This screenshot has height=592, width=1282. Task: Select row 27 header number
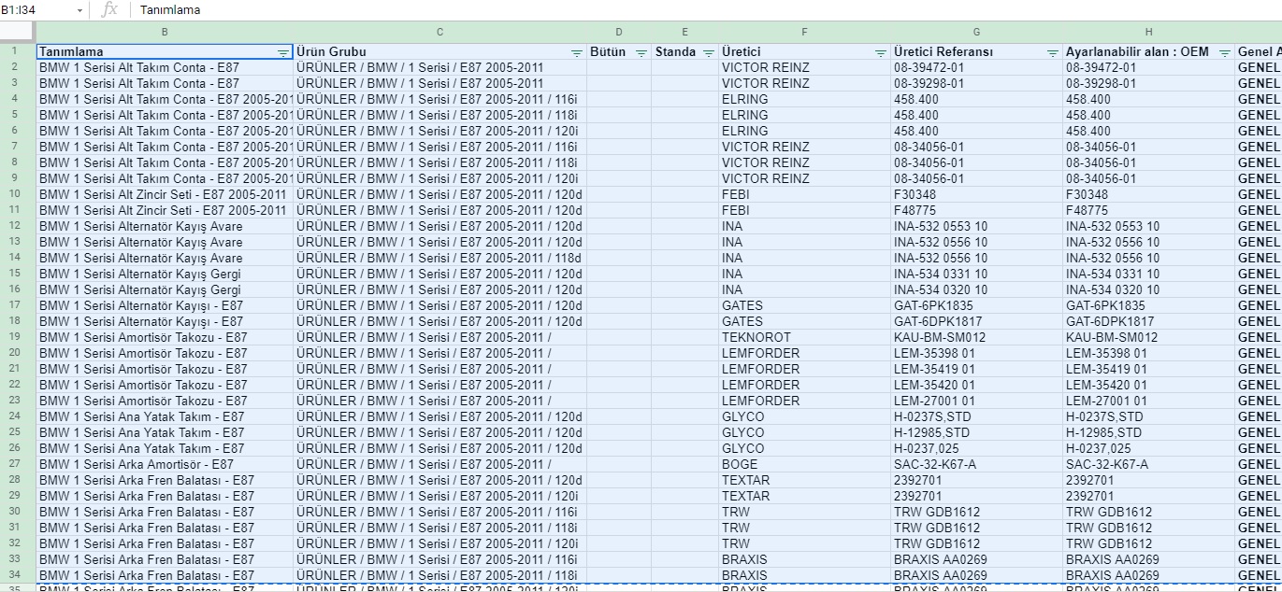[17, 464]
